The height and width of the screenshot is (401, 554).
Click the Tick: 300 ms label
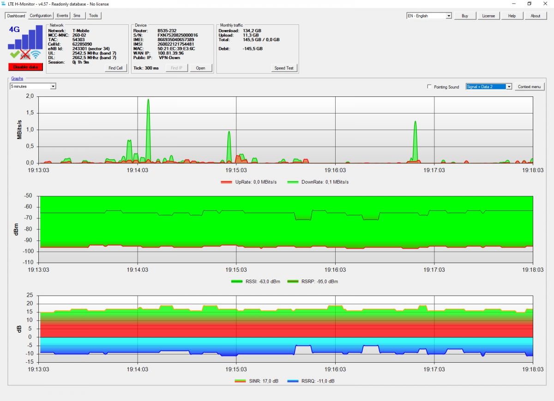tap(146, 68)
